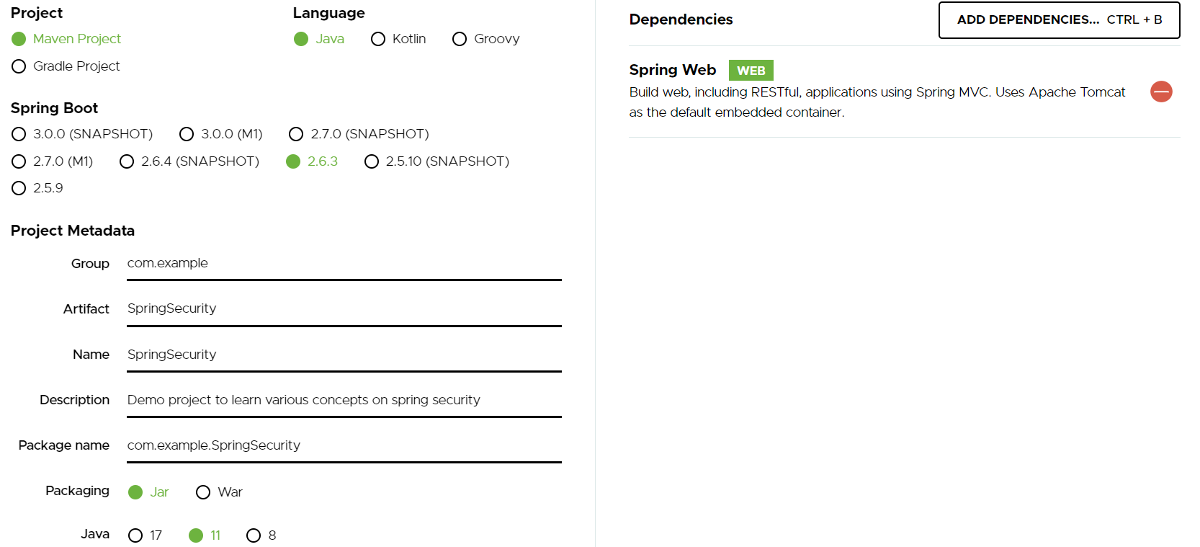Click the green WEB tag badge

click(751, 71)
